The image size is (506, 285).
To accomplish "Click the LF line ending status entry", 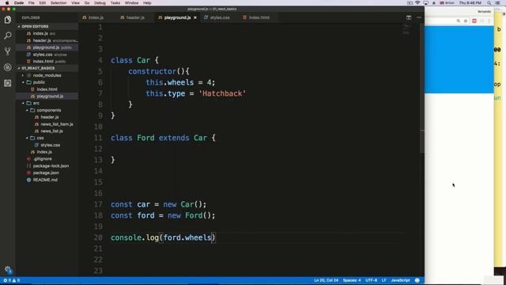I will (x=383, y=280).
